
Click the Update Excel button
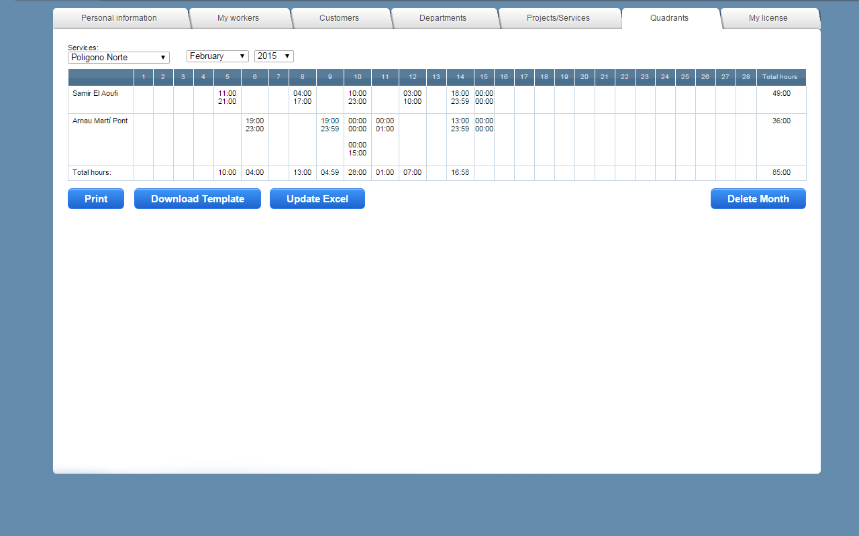[x=317, y=199]
